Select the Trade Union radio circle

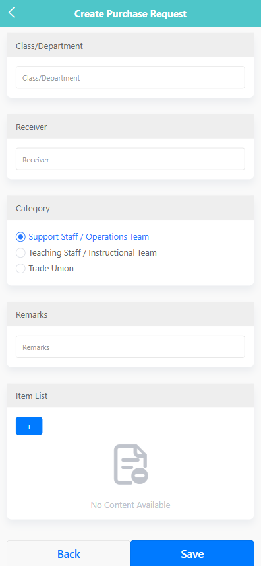click(x=20, y=269)
